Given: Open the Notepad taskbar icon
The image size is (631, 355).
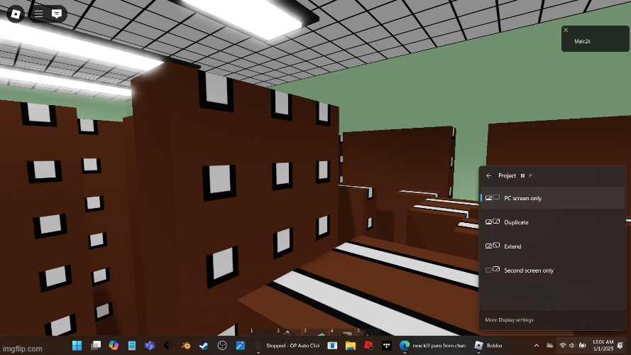Looking at the screenshot, I should pos(131,345).
